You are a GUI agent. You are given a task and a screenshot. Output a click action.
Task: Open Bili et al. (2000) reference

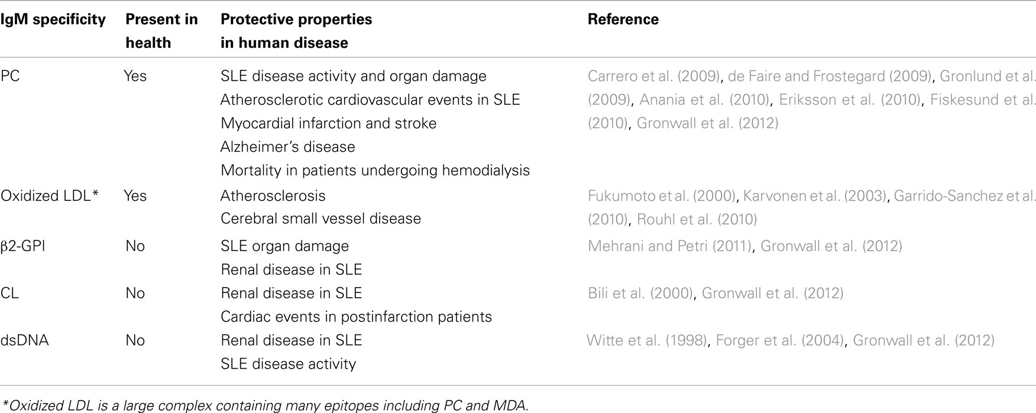pyautogui.click(x=640, y=293)
